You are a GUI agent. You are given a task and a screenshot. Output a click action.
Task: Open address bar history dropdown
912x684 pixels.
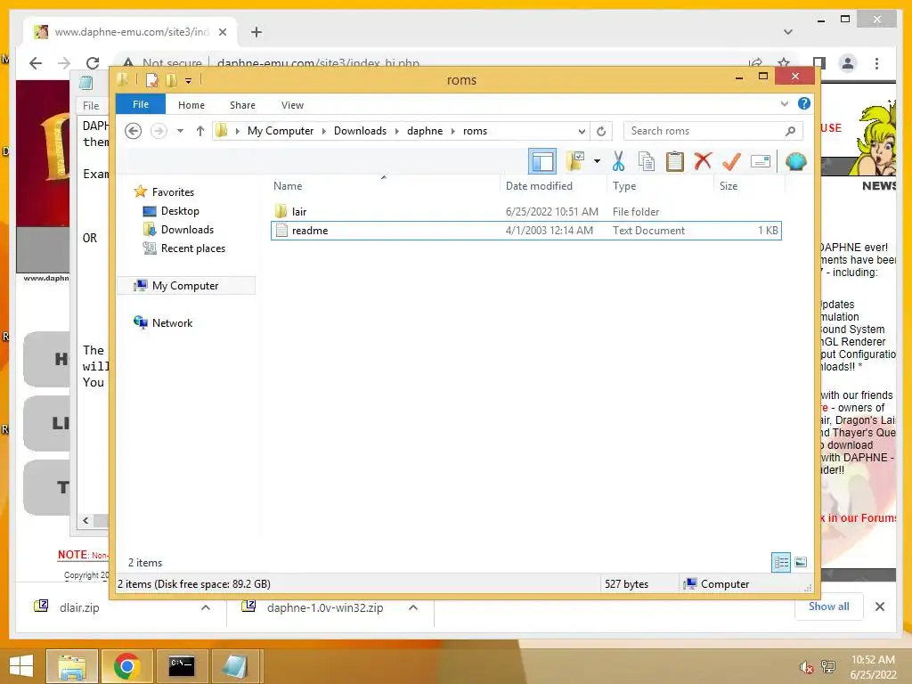pyautogui.click(x=581, y=132)
